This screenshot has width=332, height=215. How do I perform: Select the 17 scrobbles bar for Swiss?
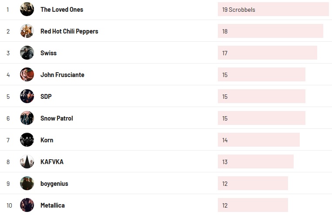267,53
